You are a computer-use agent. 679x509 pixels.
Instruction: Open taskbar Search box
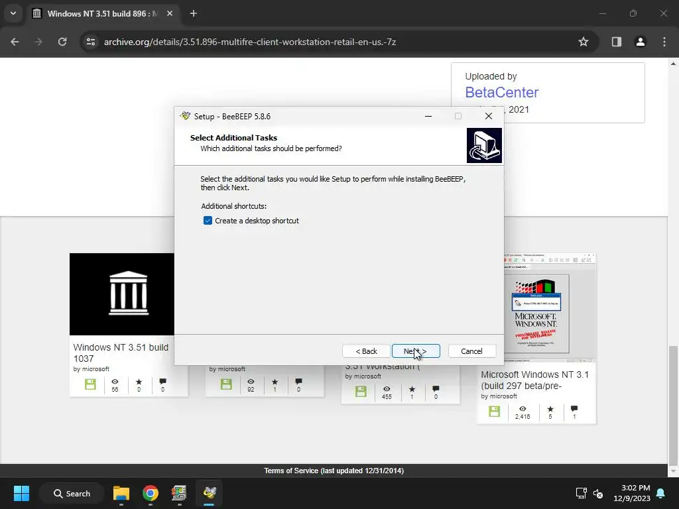coord(72,493)
